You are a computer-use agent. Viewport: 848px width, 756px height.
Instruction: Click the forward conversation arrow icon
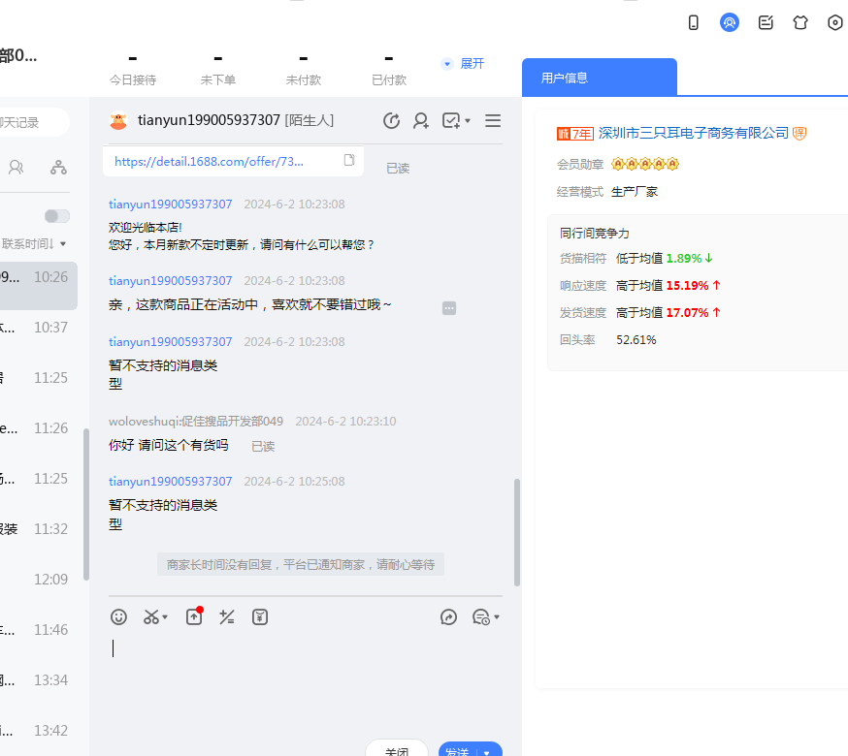(448, 616)
